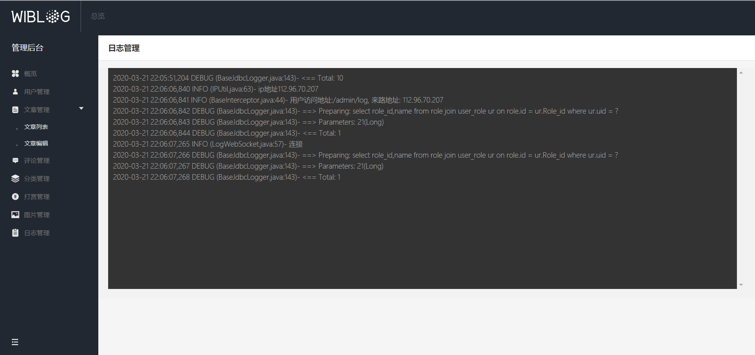755x355 pixels.
Task: Collapse the 文章管理 submenu arrow
Action: click(81, 109)
